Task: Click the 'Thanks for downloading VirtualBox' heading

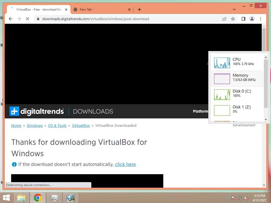Action: tap(79, 148)
